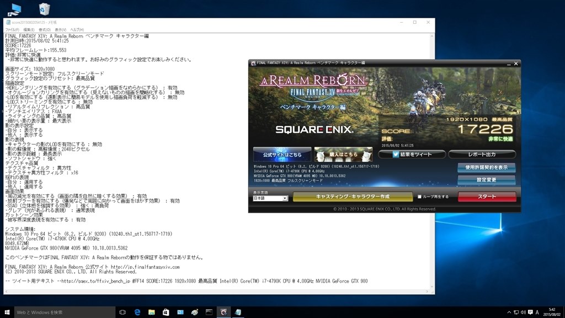The width and height of the screenshot is (565, 318).
Task: Open the ヘルプ(H) menu in Notepad
Action: pos(77,30)
